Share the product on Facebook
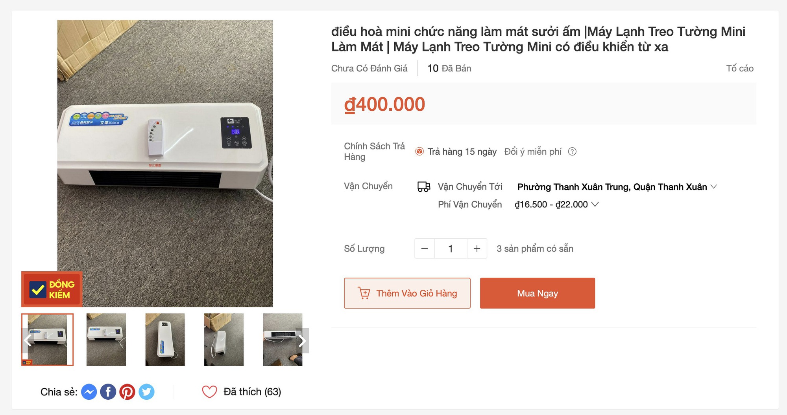This screenshot has width=787, height=415. pos(108,391)
